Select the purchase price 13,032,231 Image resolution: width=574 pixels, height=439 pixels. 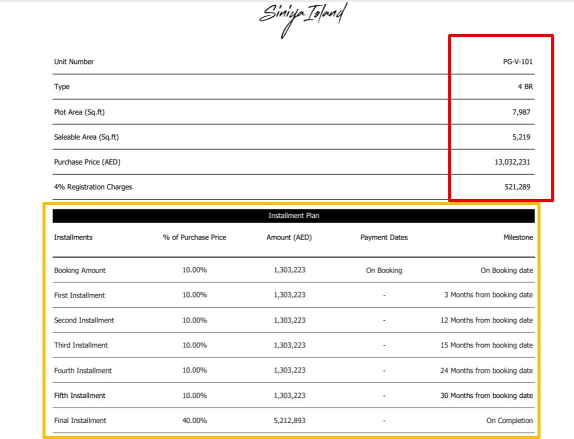(x=512, y=162)
